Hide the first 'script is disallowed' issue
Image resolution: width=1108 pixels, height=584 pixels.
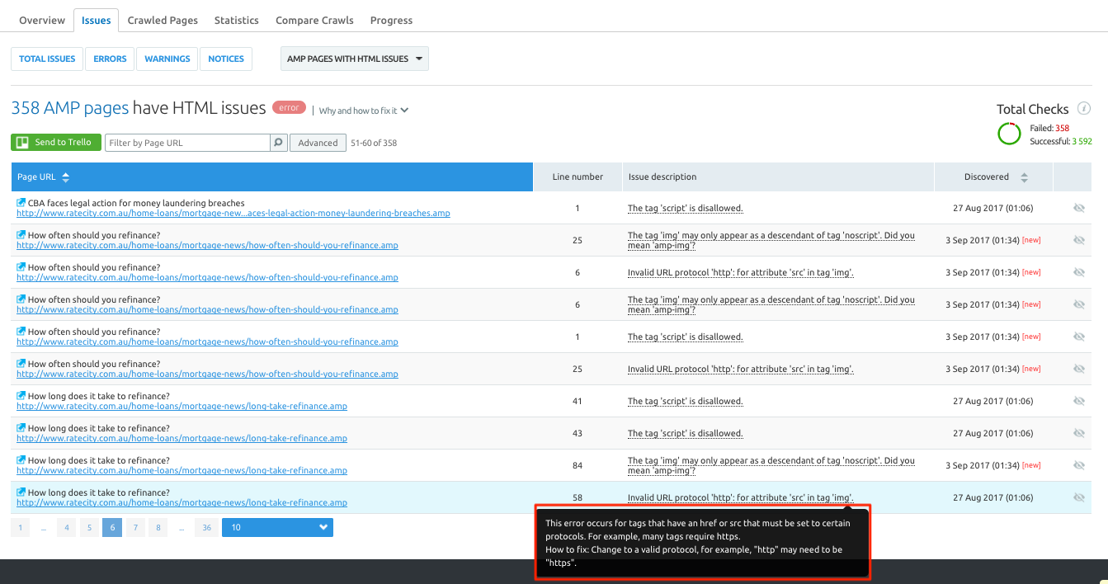click(x=1079, y=207)
